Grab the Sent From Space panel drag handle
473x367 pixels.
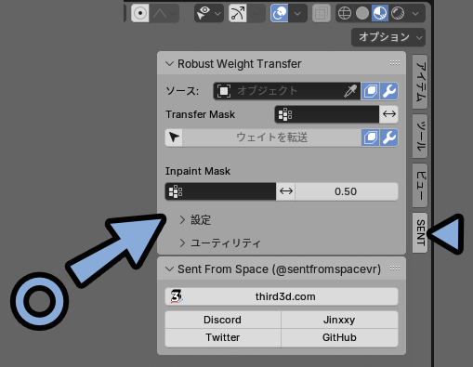coord(395,268)
